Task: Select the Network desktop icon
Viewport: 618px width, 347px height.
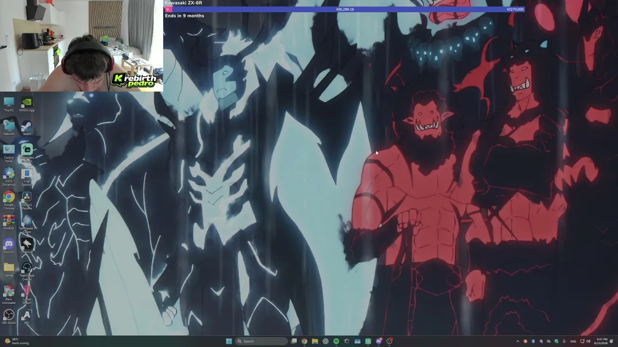Action: coord(9,128)
